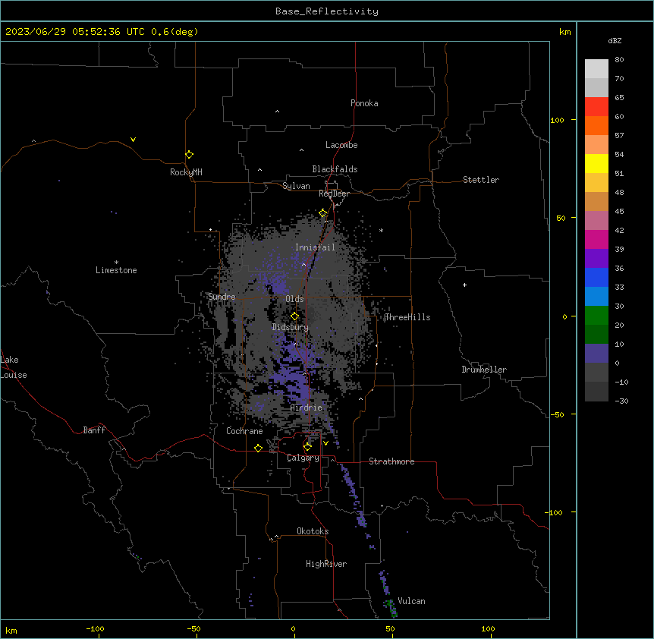This screenshot has height=639, width=654.
Task: Click the RedDeer city label
Action: pos(334,194)
